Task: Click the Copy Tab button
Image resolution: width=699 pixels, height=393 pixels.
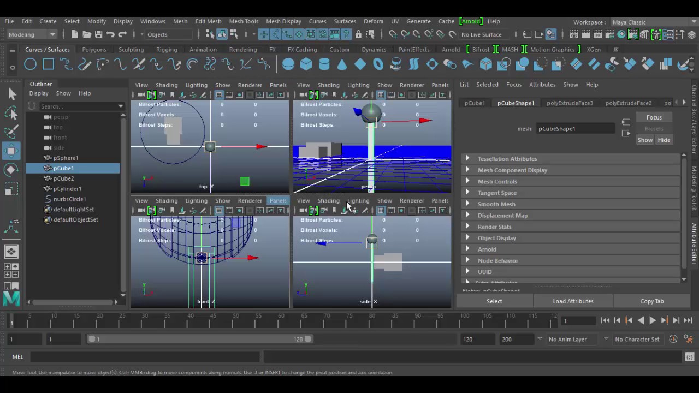Action: pos(651,301)
